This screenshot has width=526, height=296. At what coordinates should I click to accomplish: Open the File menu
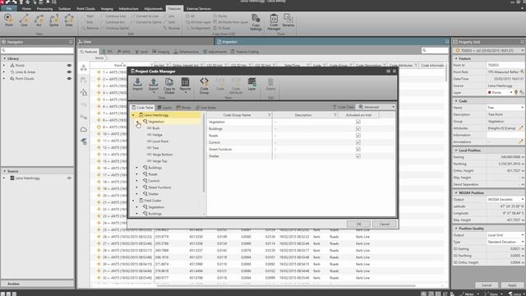pos(9,9)
